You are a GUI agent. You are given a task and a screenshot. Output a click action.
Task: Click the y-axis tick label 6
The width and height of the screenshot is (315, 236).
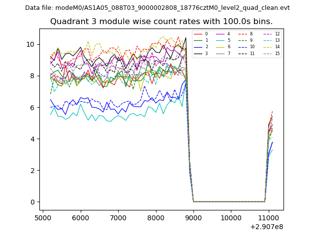pyautogui.click(x=32, y=108)
